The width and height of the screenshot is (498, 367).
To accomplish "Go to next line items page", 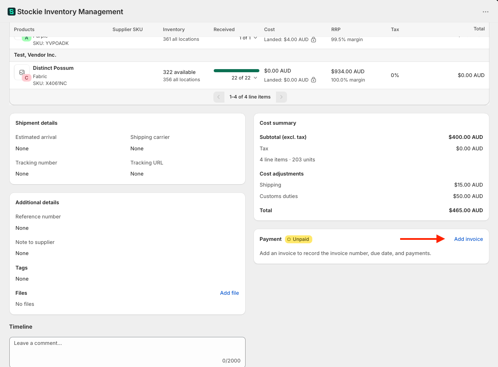I will point(282,97).
